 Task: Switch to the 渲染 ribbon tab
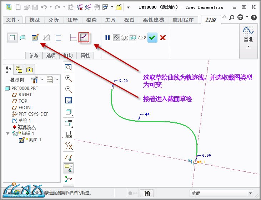91,20
